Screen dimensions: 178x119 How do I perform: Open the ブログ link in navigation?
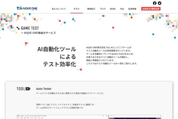[x=103, y=9]
